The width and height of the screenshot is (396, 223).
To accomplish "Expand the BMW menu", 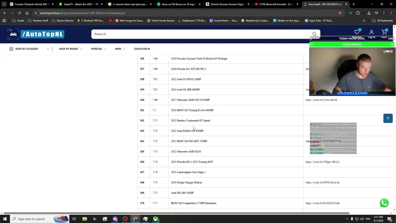I will tap(120, 49).
